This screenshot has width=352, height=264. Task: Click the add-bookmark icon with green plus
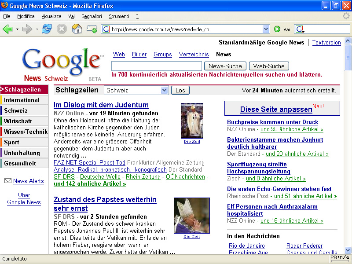(92, 29)
